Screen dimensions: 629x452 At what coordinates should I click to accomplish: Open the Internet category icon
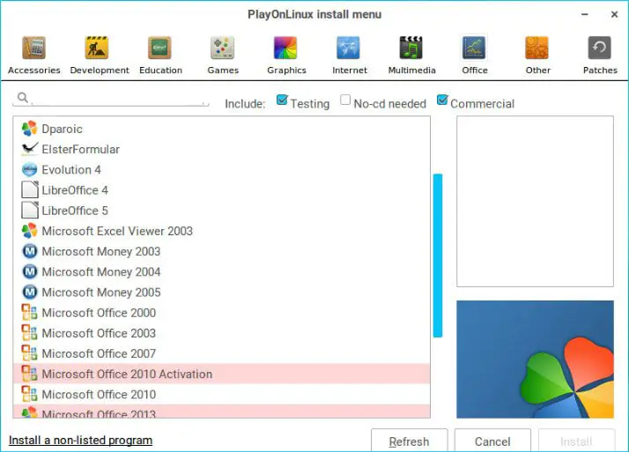(348, 48)
